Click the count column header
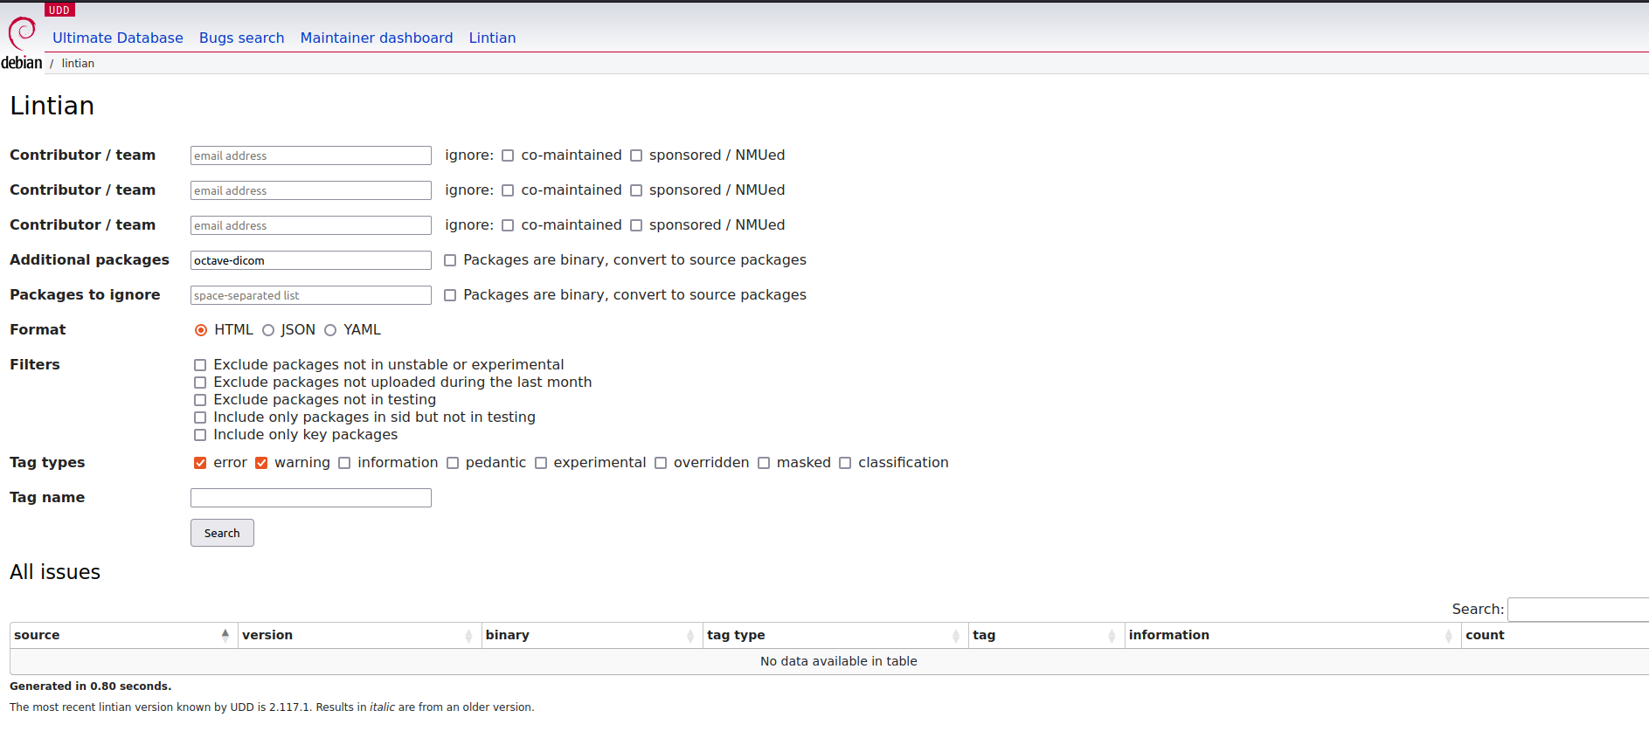Viewport: 1649px width, 745px height. click(x=1555, y=635)
